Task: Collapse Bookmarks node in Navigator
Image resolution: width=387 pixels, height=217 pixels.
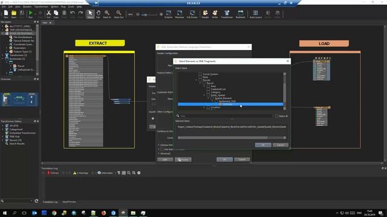Action: point(2,59)
